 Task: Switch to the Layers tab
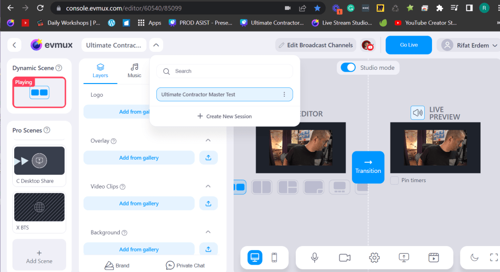(x=101, y=71)
